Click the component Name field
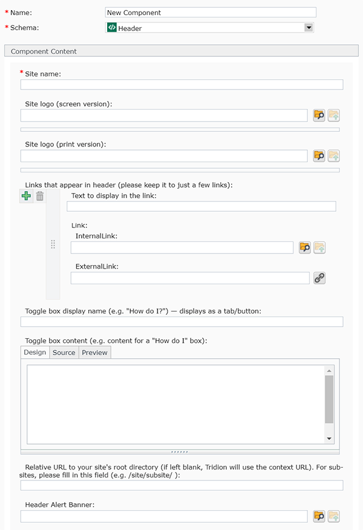Screen dimensions: 363x530 211,12
